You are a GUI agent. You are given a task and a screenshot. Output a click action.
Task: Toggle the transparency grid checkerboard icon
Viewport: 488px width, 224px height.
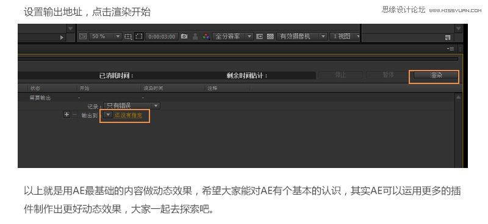270,37
